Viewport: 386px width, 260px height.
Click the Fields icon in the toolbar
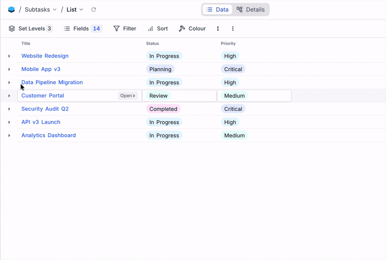tap(67, 29)
